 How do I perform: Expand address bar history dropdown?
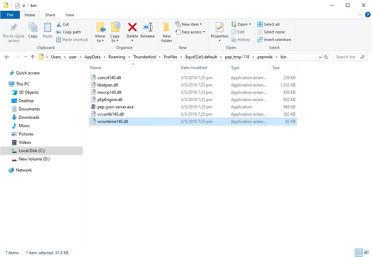(320, 57)
